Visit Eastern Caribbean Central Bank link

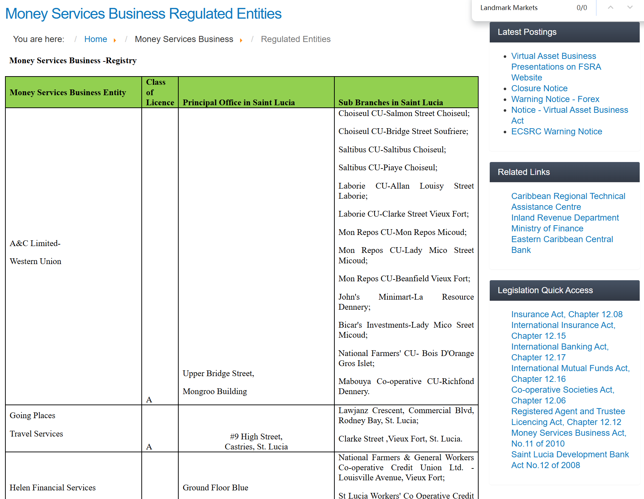coord(562,245)
